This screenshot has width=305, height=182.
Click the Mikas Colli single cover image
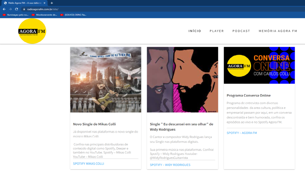point(106,80)
